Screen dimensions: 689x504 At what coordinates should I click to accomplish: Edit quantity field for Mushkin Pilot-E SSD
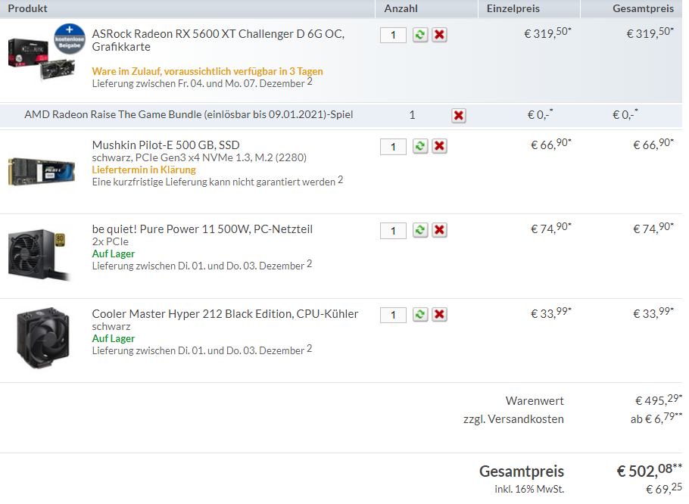[x=393, y=147]
